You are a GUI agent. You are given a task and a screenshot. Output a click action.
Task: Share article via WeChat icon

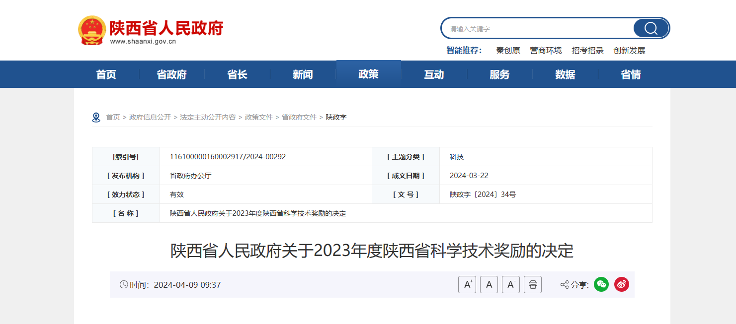click(x=601, y=284)
